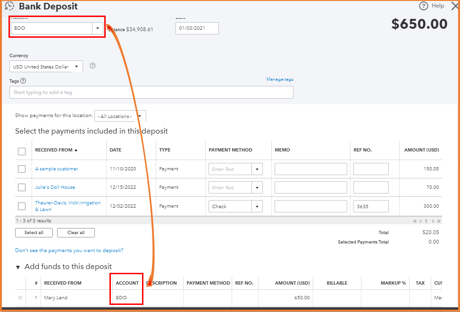
Task: Click the Ref No. field for Julie's Doll House
Action: point(371,187)
